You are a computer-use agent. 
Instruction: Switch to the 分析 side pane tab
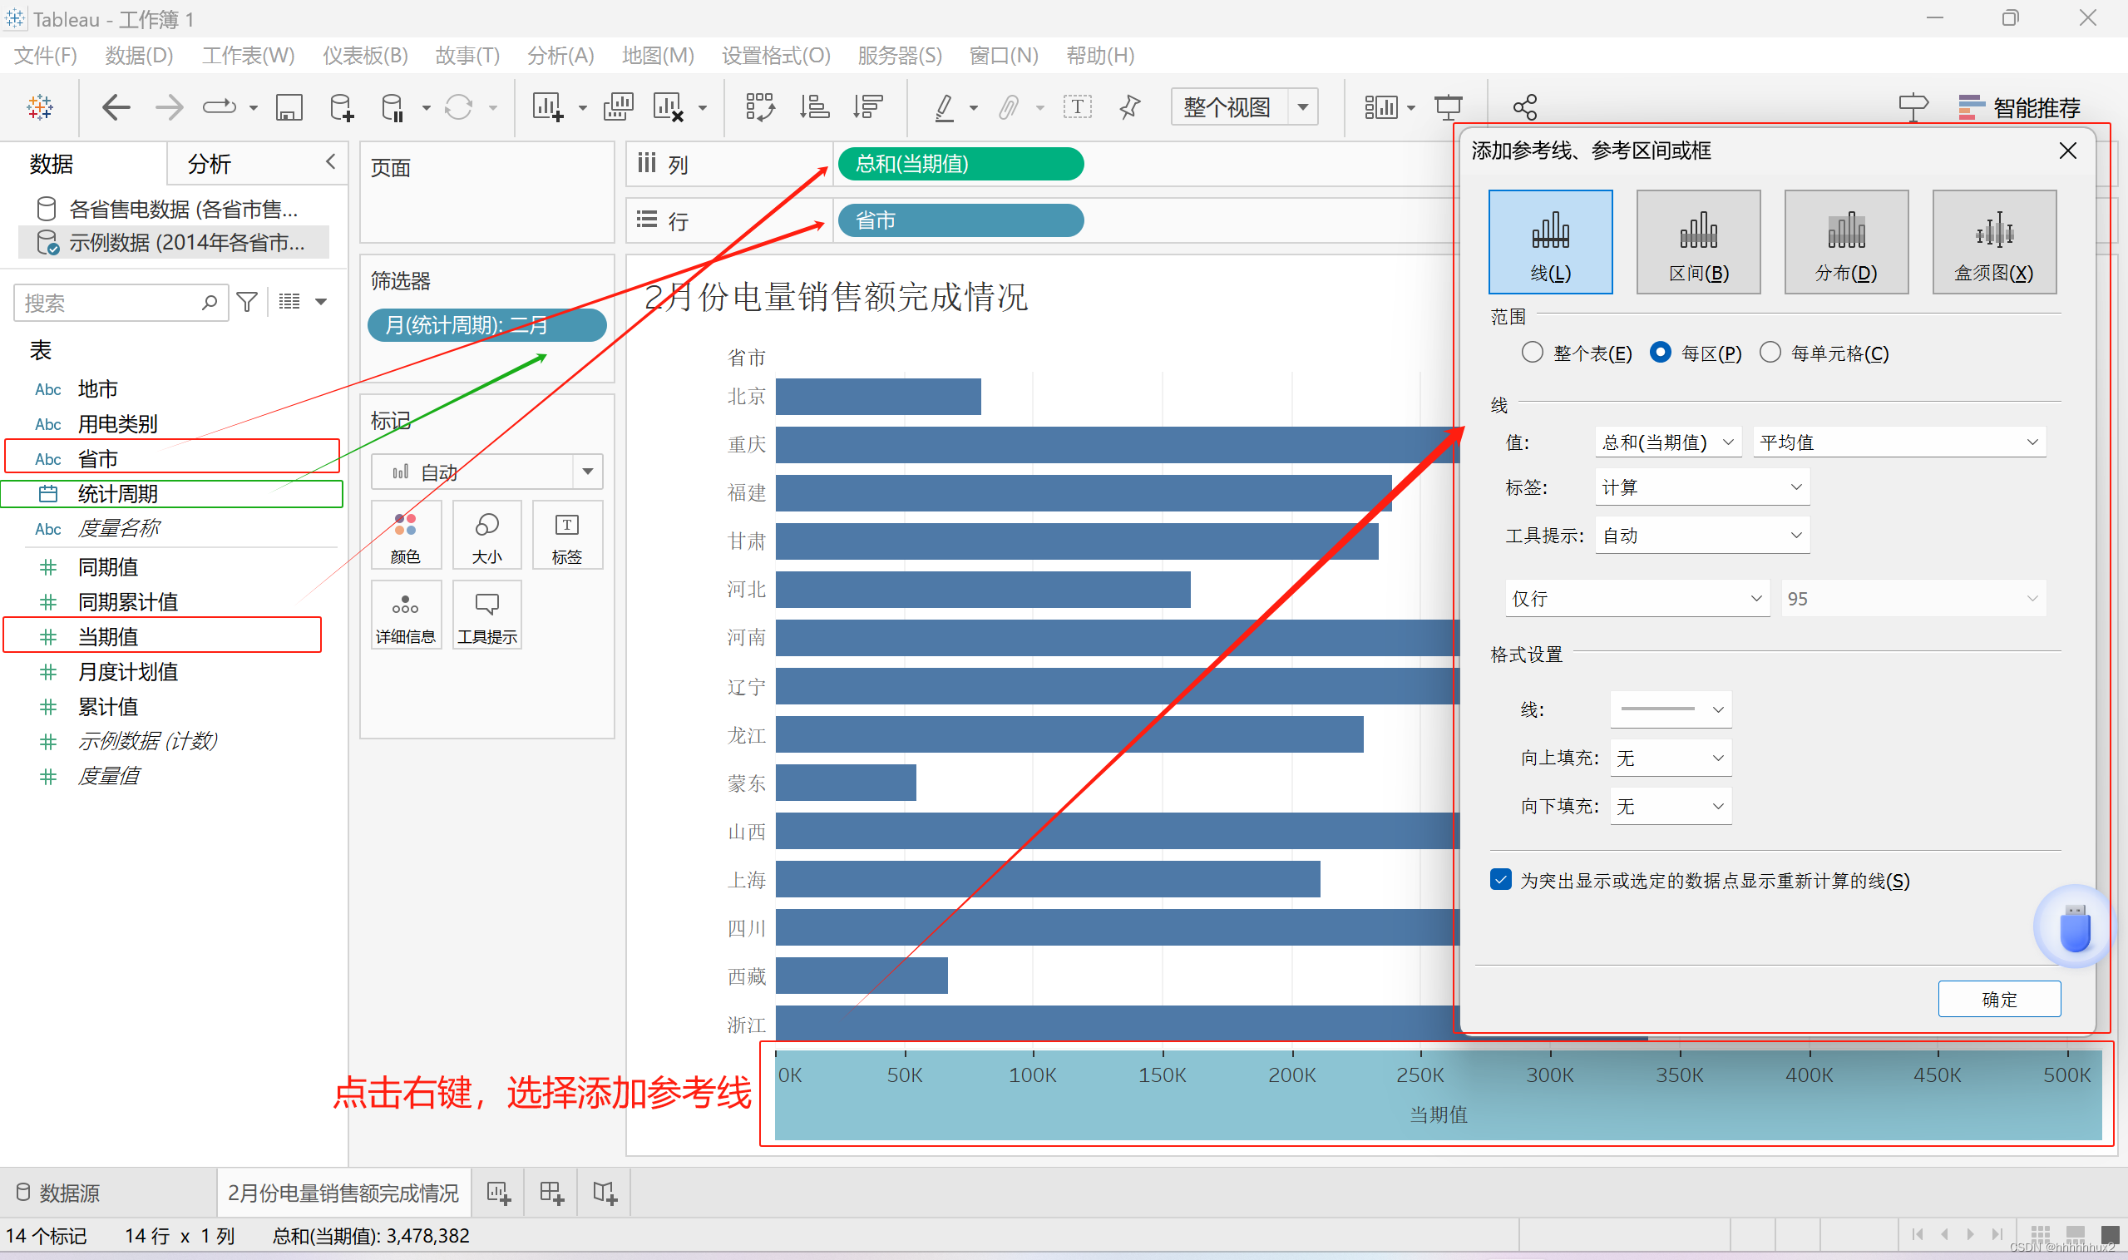point(209,164)
